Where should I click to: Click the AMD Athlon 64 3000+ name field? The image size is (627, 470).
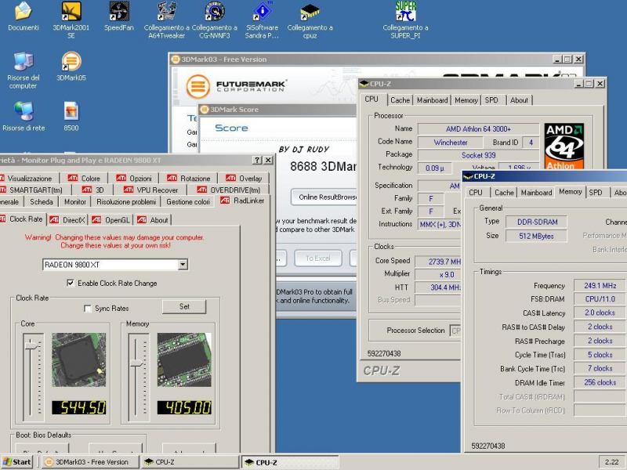pos(478,128)
